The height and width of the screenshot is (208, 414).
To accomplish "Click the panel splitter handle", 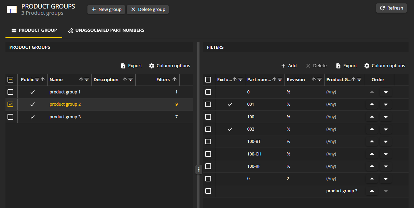I will [x=198, y=169].
